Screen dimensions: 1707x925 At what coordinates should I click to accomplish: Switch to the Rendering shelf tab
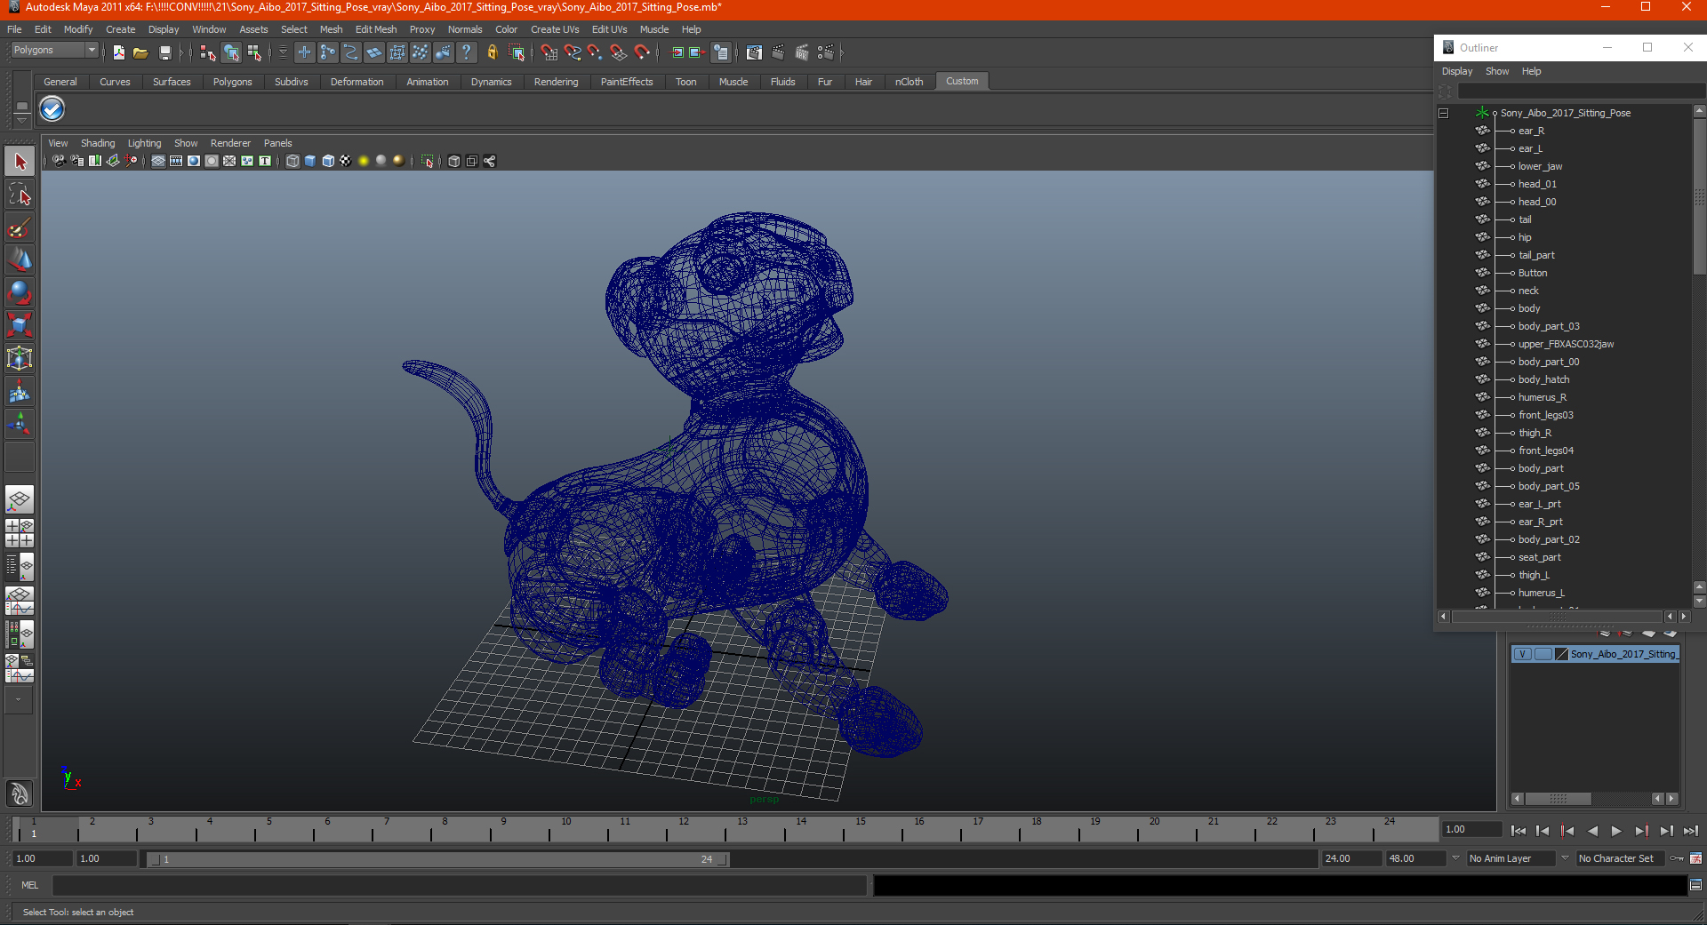(556, 82)
